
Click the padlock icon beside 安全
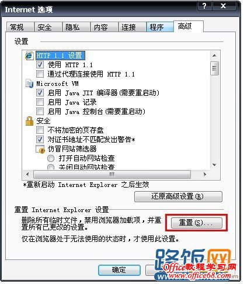29,121
